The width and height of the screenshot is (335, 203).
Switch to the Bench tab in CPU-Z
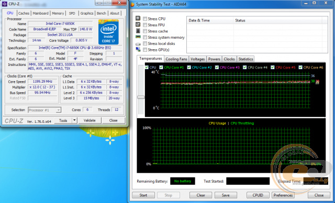pos(102,13)
